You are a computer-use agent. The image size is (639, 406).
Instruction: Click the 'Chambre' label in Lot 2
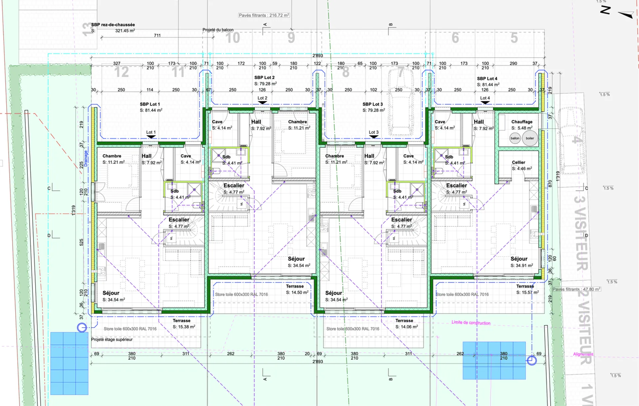point(298,122)
